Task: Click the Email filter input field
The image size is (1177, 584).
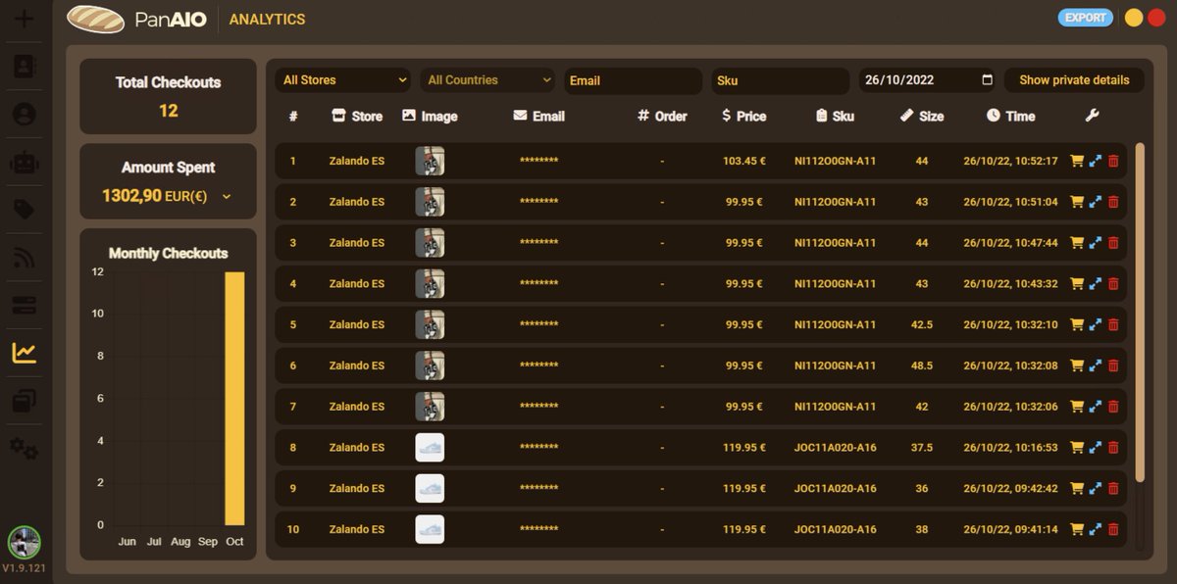Action: click(633, 80)
